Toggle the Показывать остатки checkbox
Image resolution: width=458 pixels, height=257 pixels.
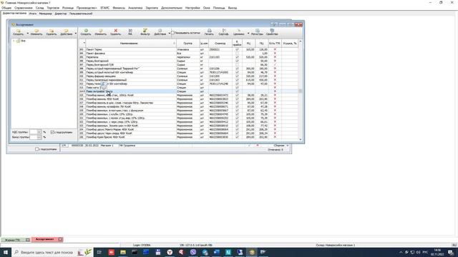coord(172,33)
